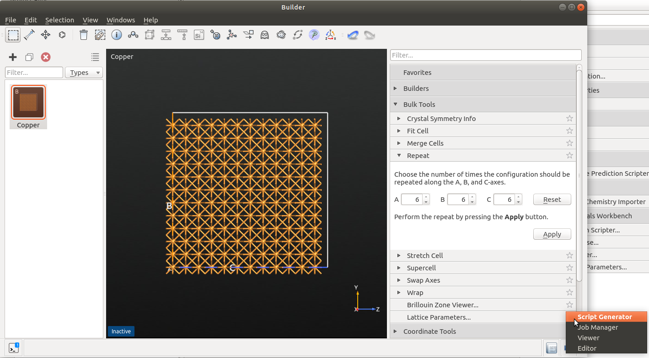Click the rotating cell layers icon
This screenshot has height=358, width=649.
point(281,35)
